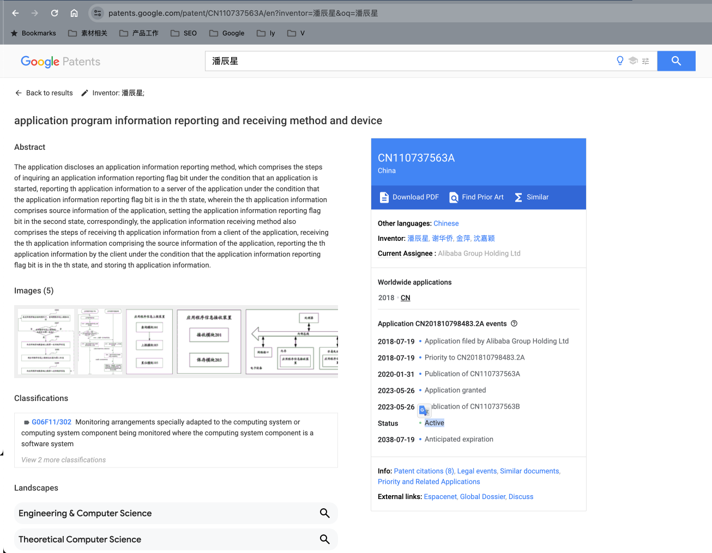This screenshot has height=553, width=712.
Task: Open classification code G06F11/302
Action: point(51,422)
